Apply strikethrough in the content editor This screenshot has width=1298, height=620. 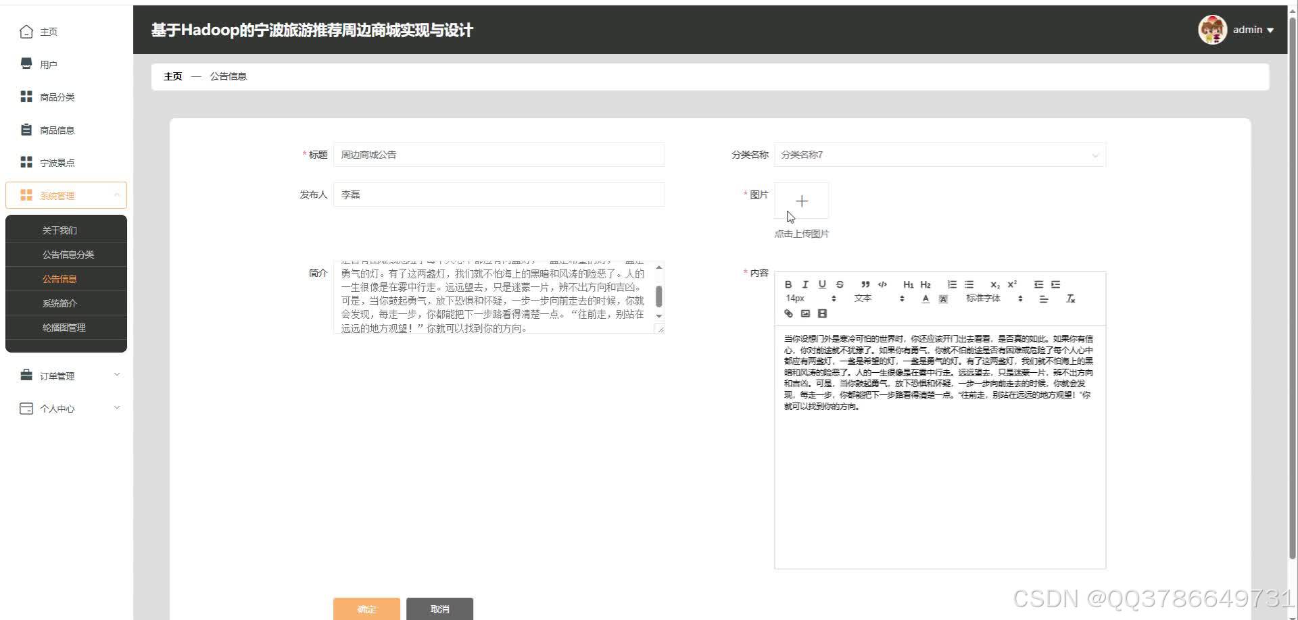pos(840,285)
